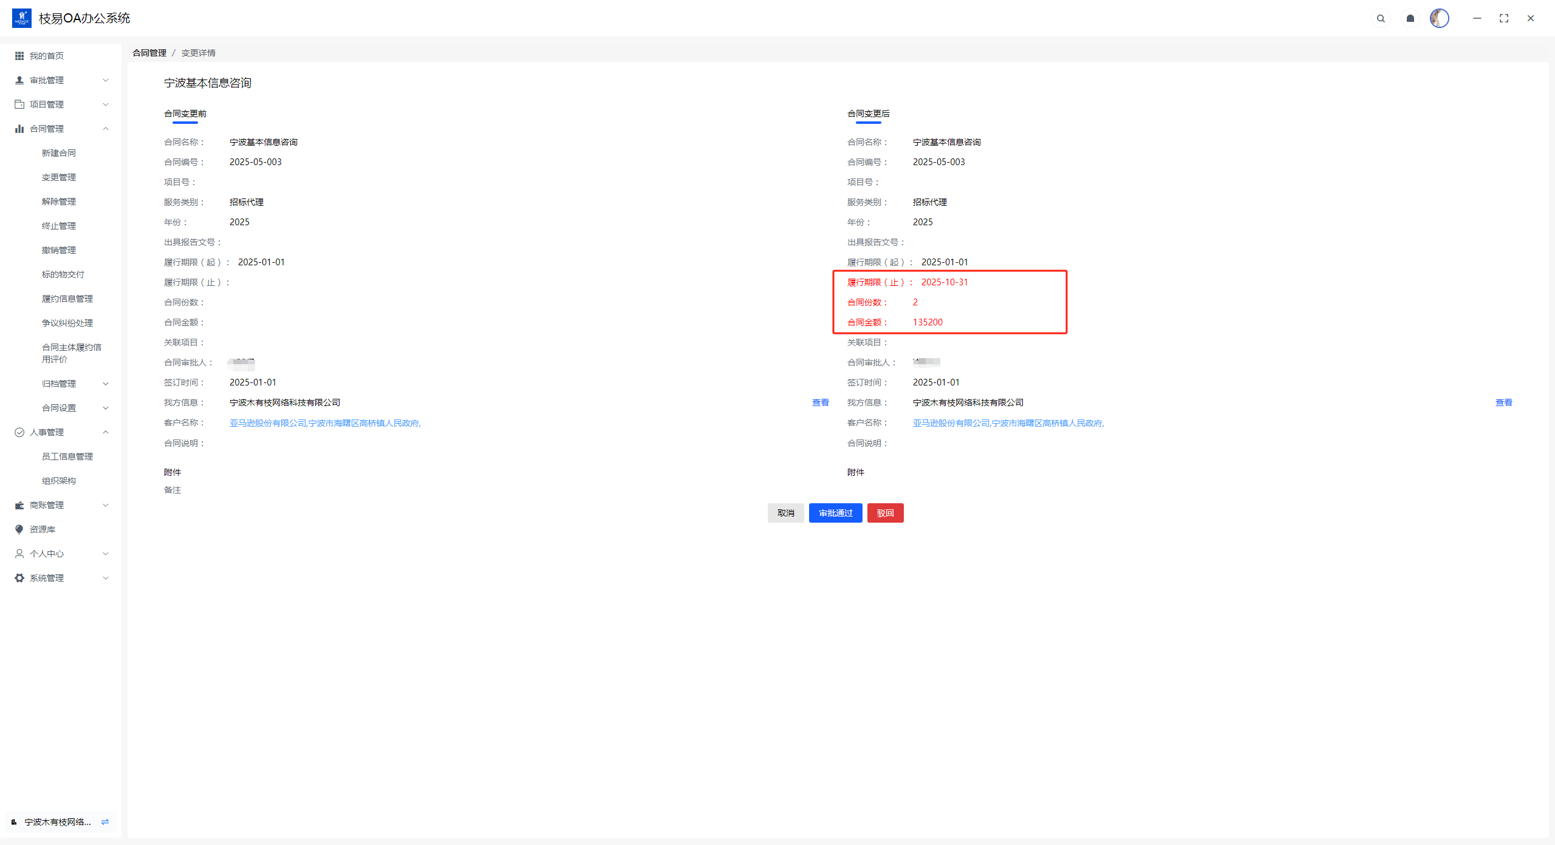
Task: Click the OA system logo
Action: pos(22,18)
